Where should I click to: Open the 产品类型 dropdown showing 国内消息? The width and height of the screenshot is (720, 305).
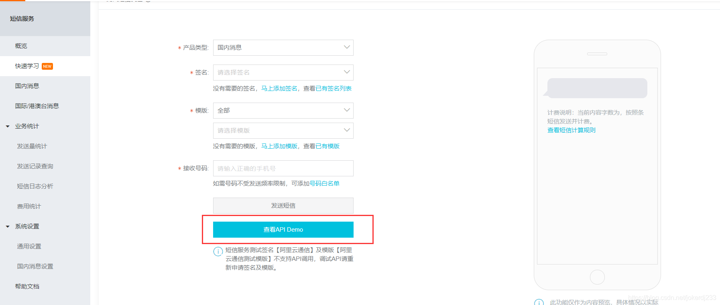click(x=283, y=48)
